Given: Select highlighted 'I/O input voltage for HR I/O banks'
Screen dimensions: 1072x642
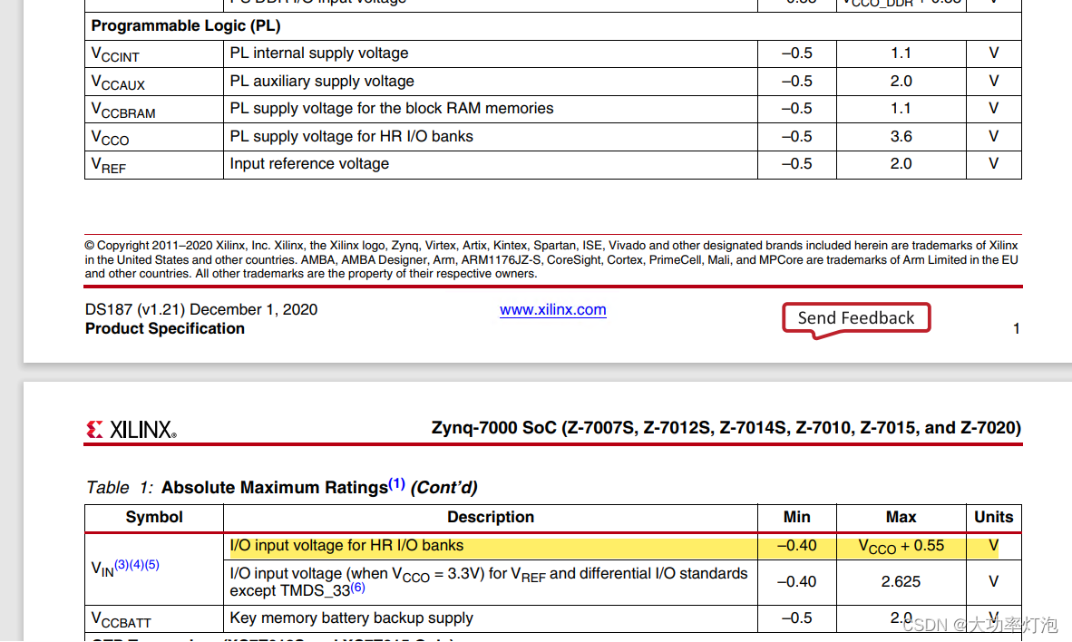Looking at the screenshot, I should pos(346,546).
